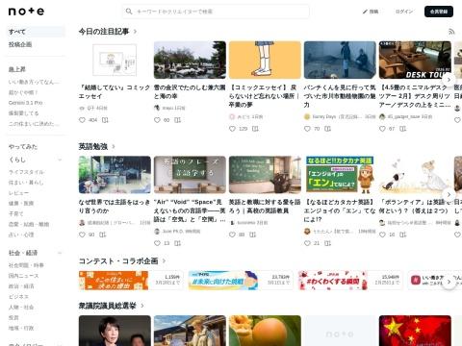Show next articles in 今日の注目記事 carousel
This screenshot has height=346, width=462.
click(x=449, y=80)
